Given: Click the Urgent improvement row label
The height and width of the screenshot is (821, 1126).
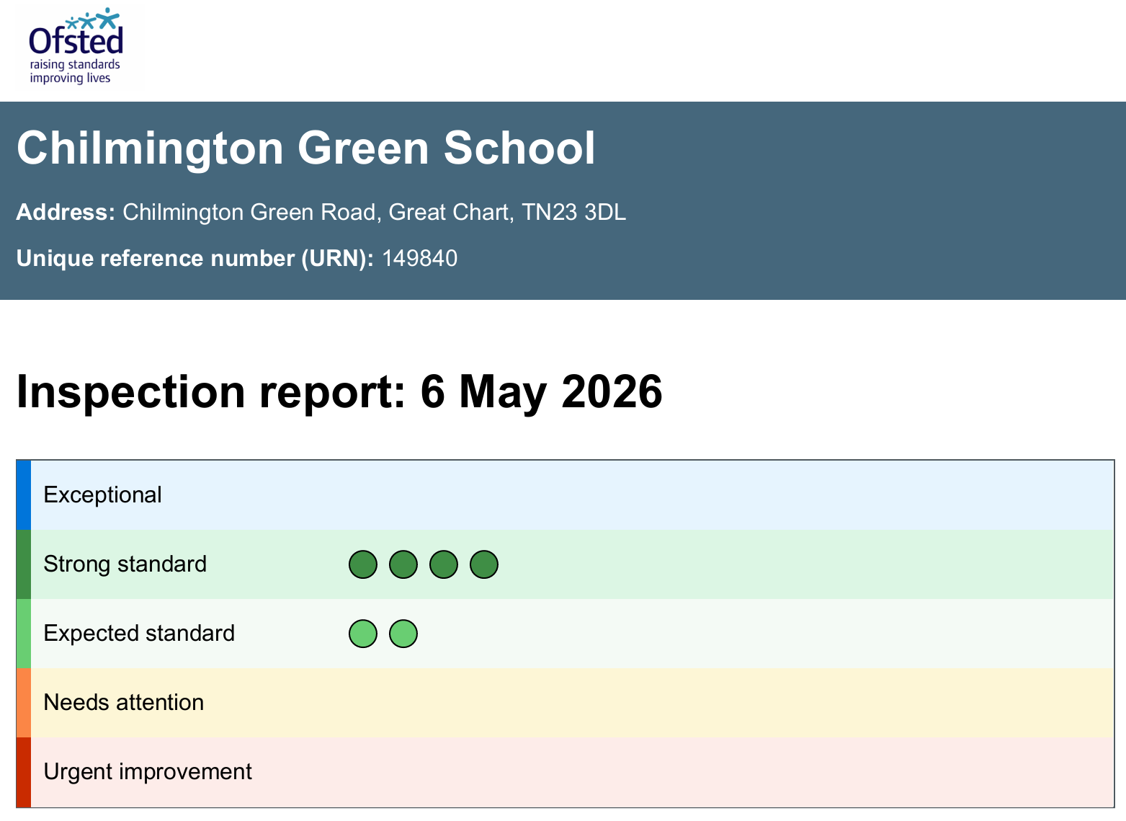Looking at the screenshot, I should [x=148, y=771].
